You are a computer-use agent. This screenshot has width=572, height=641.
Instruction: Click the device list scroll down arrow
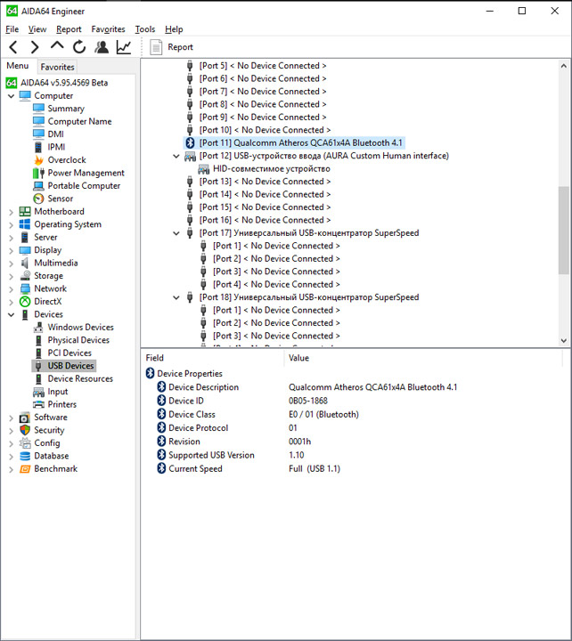(563, 340)
